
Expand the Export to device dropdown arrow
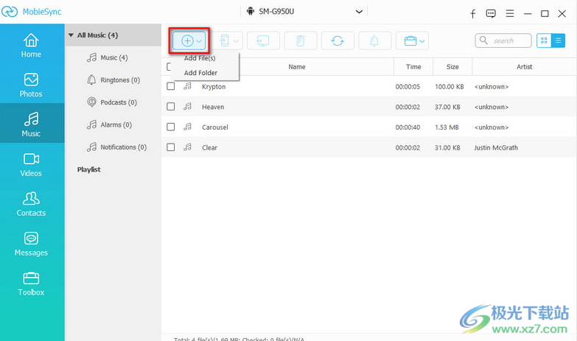(x=237, y=41)
